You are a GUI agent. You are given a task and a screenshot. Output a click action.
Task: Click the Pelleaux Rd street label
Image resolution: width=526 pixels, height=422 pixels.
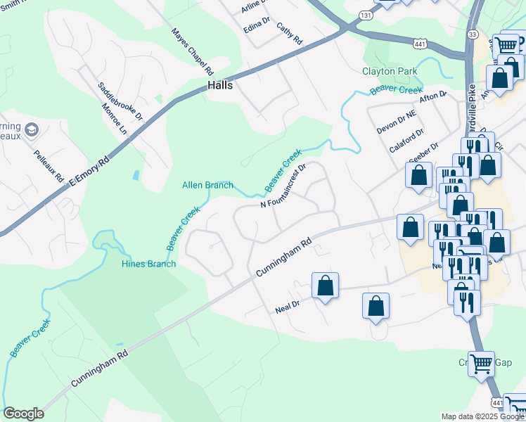coord(49,167)
